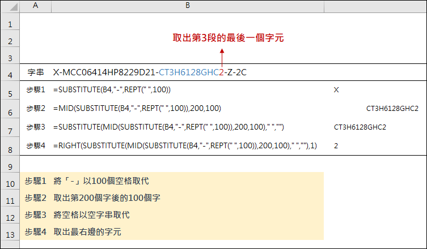Select column A header
Viewport: 427px width, 249px height.
(x=35, y=6)
